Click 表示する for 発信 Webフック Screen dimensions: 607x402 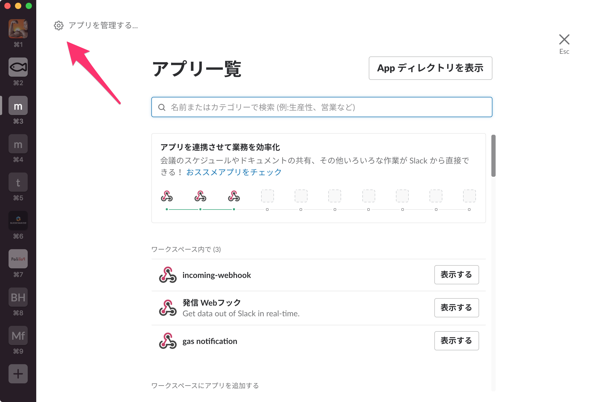tap(456, 308)
